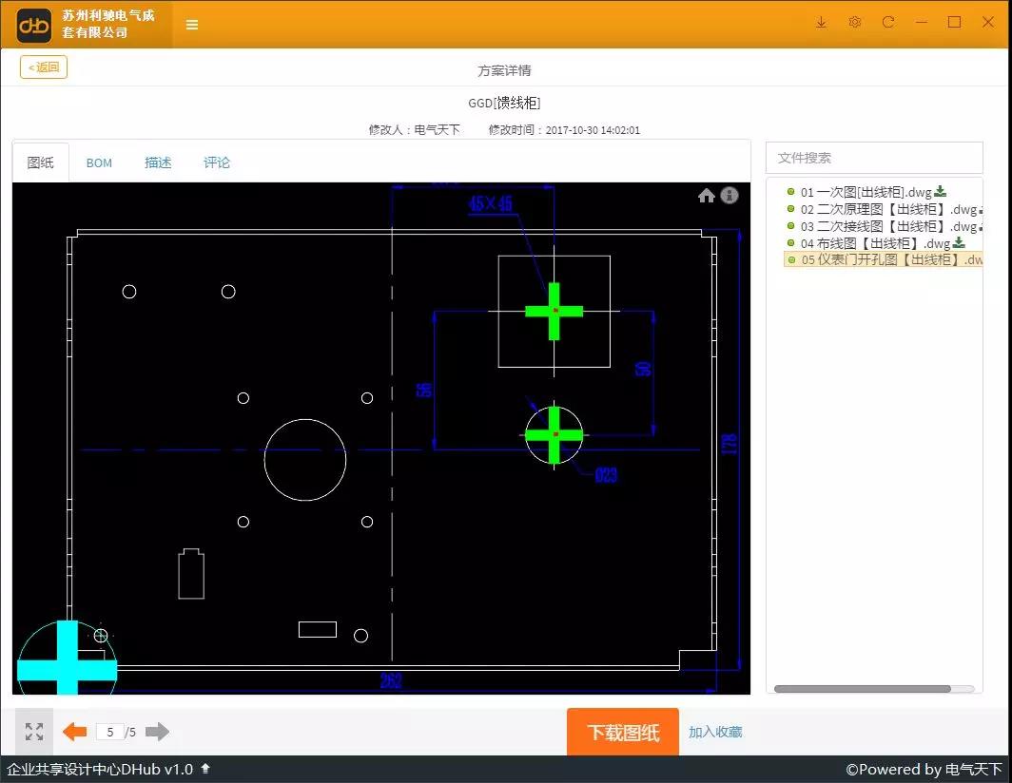The height and width of the screenshot is (783, 1012).
Task: Click upgrade arrow beside DHub v1.0
Action: point(205,768)
